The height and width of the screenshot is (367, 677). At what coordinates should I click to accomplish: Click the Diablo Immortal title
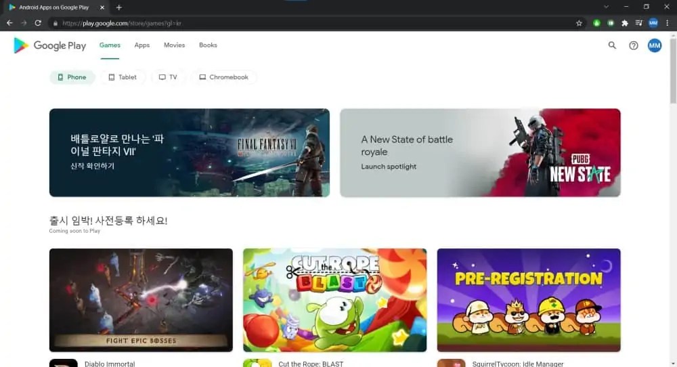tap(110, 364)
